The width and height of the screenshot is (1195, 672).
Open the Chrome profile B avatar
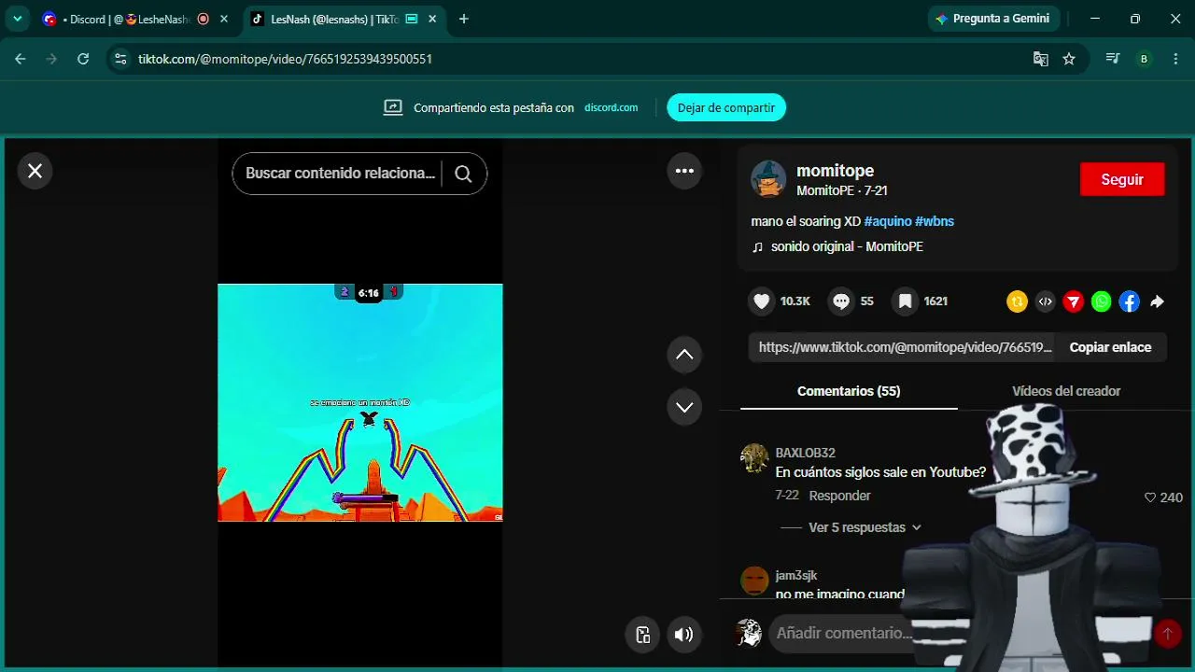(x=1144, y=59)
